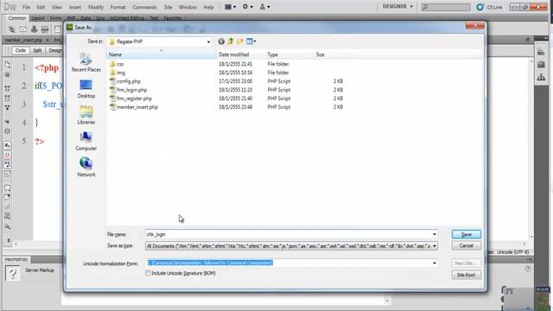Click the File name input field
This screenshot has height=311, width=553.
(x=288, y=234)
